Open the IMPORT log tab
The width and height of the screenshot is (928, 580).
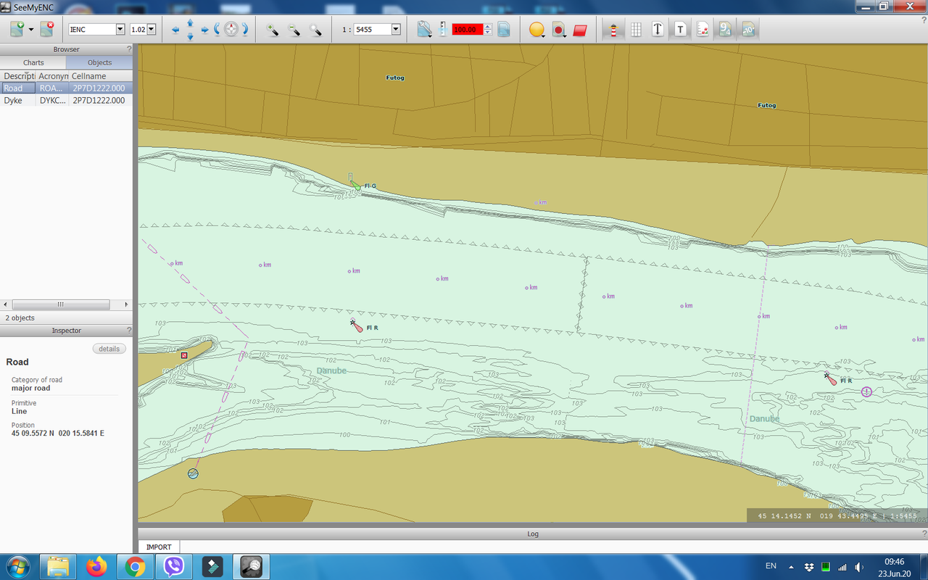[x=159, y=547]
